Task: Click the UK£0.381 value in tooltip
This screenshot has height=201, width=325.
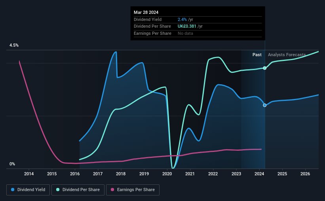Action: pos(187,27)
